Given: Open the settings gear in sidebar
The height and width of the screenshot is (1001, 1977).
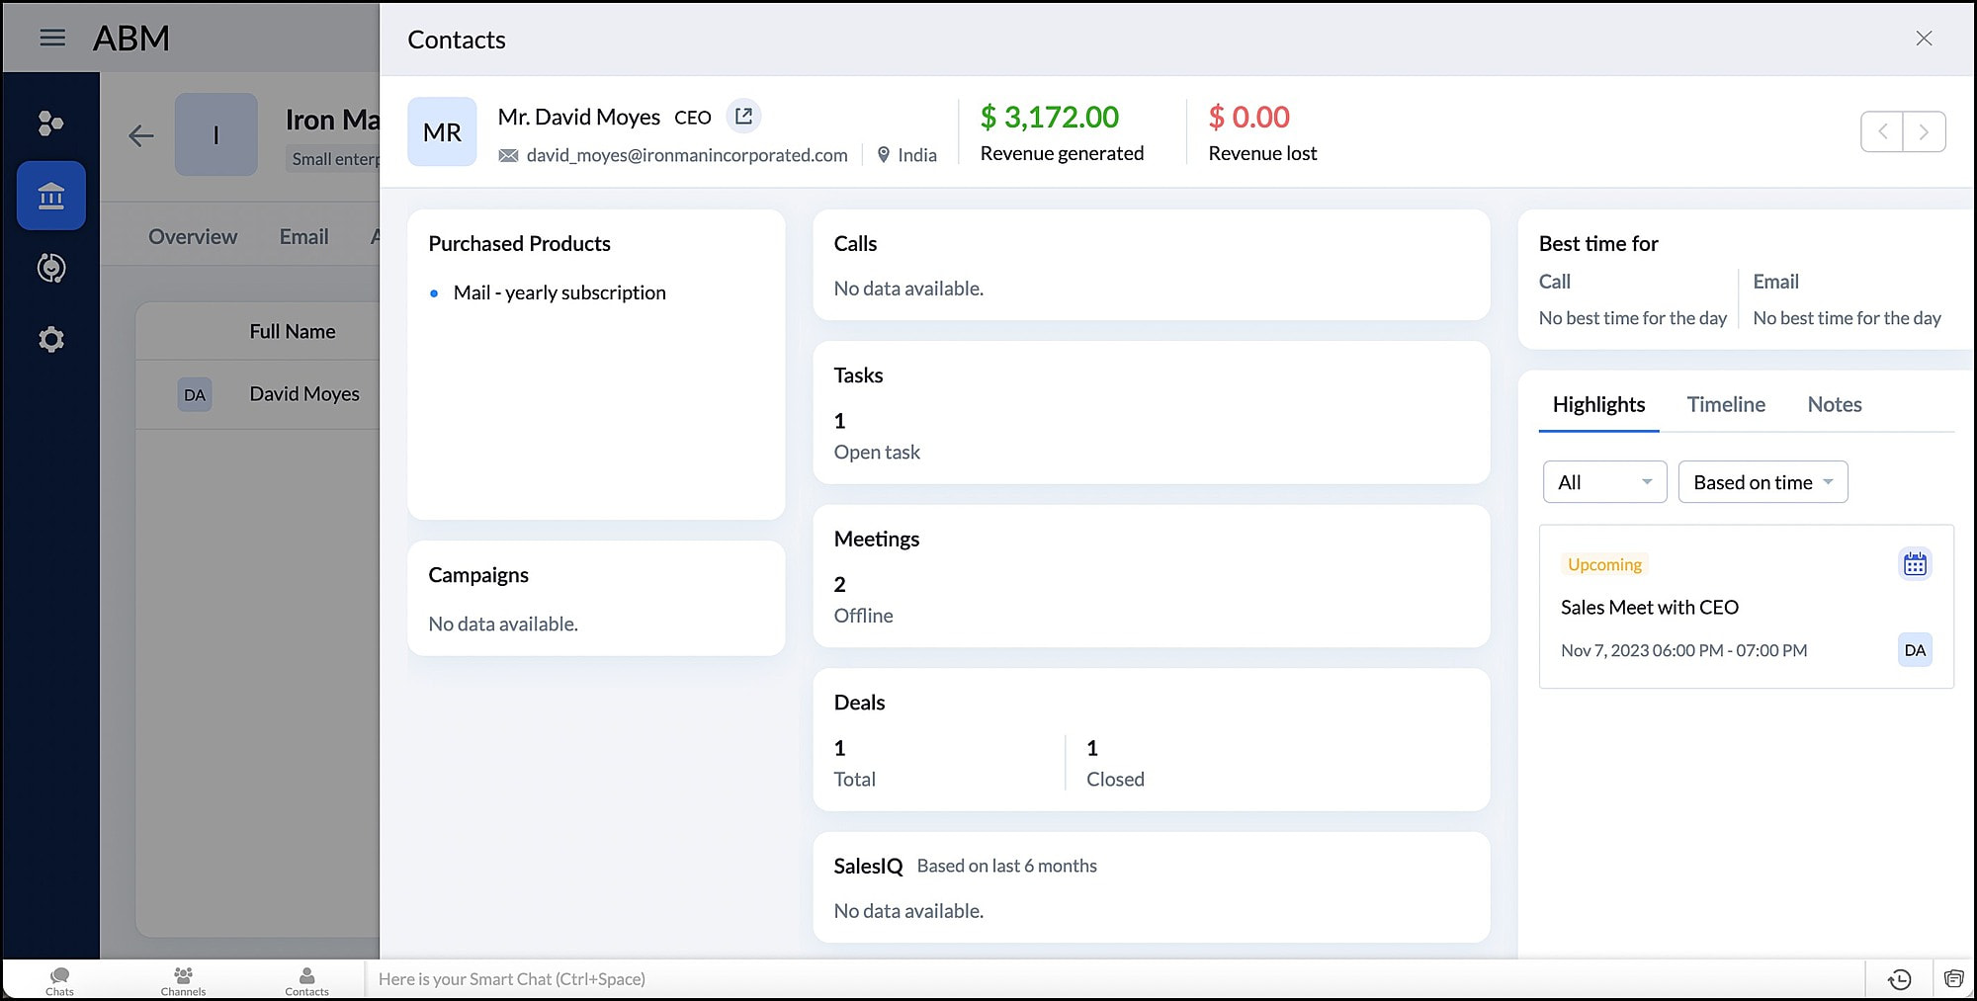Looking at the screenshot, I should [51, 340].
